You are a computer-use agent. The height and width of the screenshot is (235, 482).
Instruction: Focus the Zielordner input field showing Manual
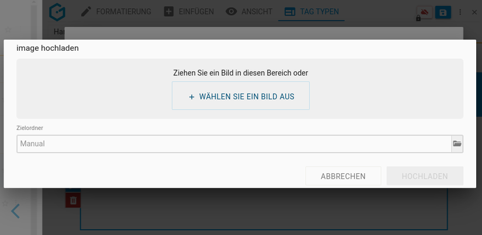click(234, 143)
